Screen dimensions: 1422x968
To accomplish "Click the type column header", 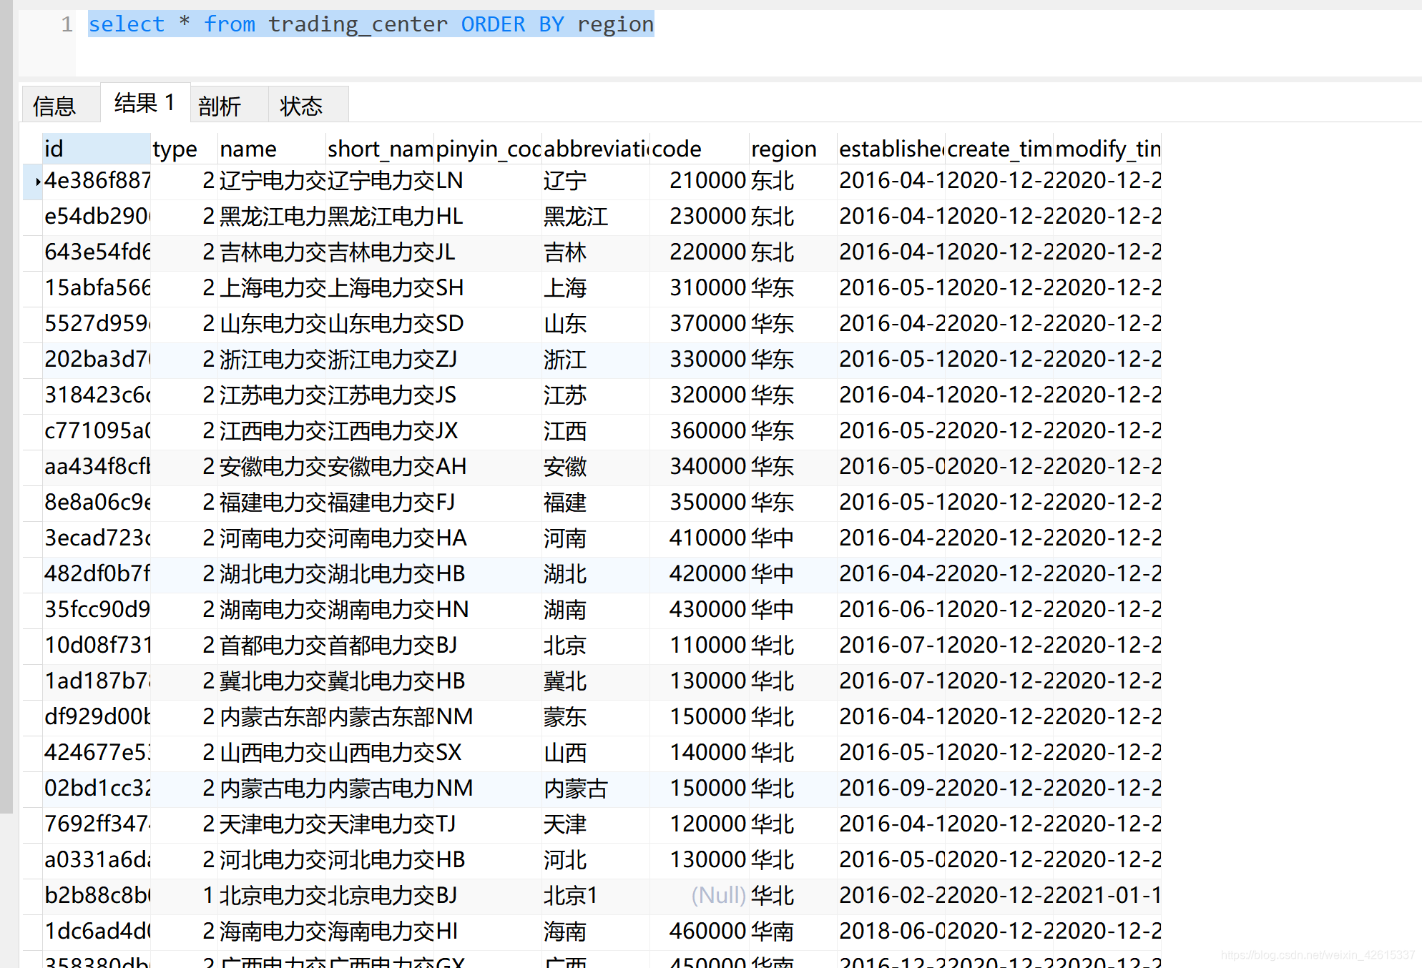I will pos(175,149).
